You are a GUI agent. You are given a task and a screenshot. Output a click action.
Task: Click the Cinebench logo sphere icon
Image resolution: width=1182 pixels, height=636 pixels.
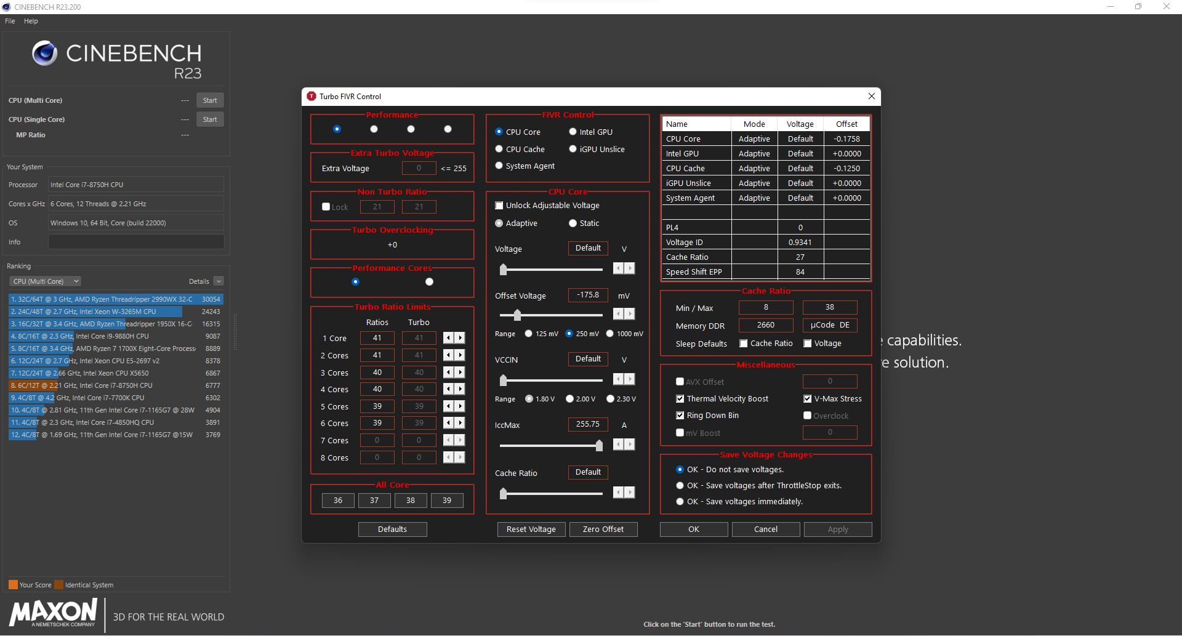[x=44, y=54]
